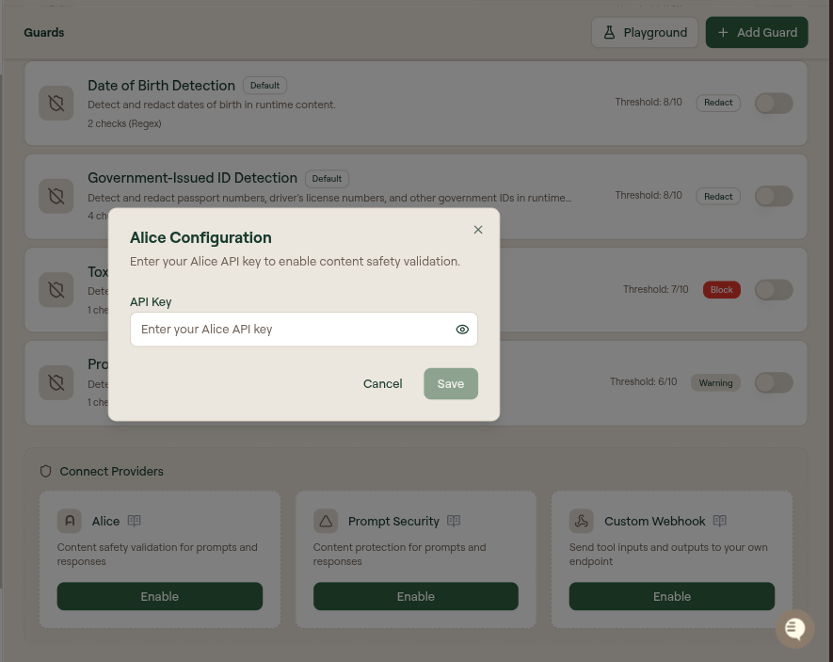
Task: Toggle the guard with Warning action
Action: [x=774, y=382]
